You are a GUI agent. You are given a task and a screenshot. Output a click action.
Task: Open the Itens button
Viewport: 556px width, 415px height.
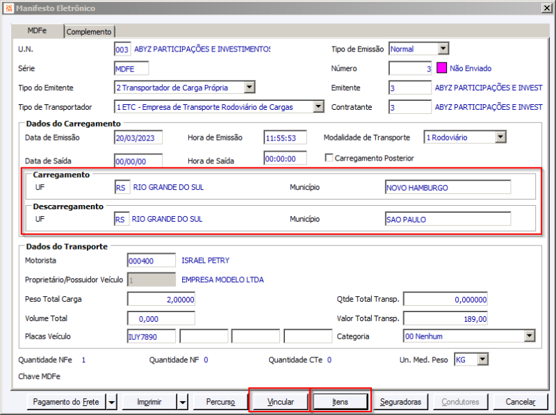tap(340, 402)
